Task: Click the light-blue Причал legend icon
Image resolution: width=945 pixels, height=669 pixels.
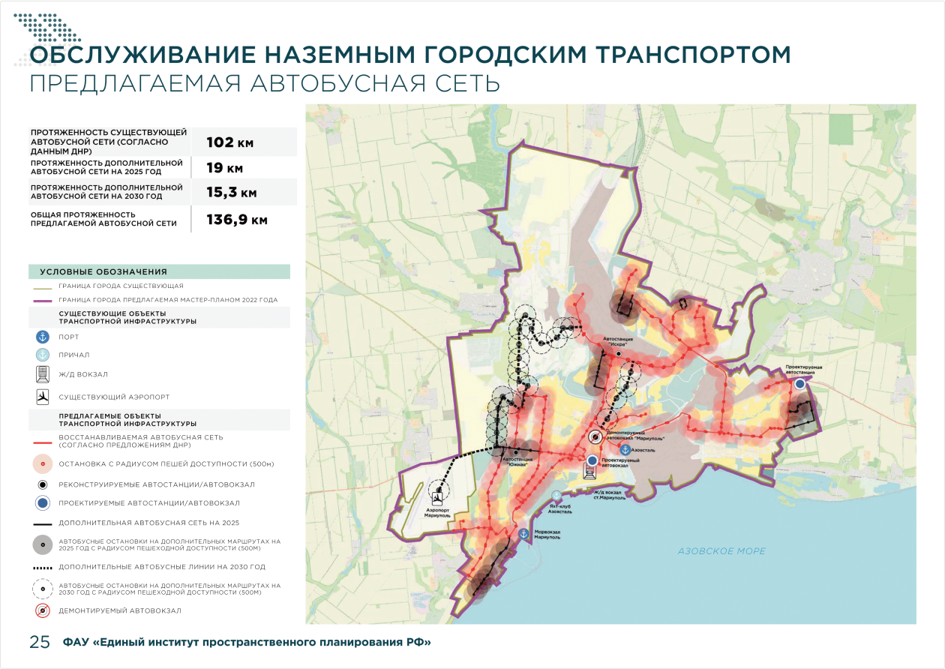Action: click(x=43, y=355)
